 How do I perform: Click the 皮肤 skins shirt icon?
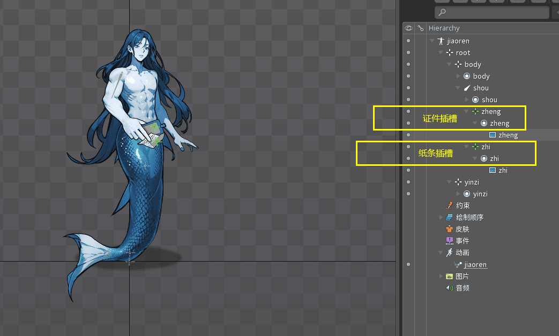tap(449, 229)
